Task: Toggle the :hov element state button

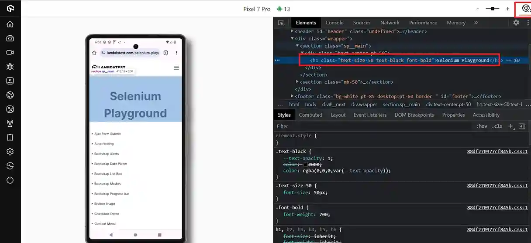Action: [x=482, y=126]
